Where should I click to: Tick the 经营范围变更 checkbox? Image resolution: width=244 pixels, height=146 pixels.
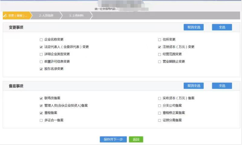pyautogui.click(x=160, y=54)
